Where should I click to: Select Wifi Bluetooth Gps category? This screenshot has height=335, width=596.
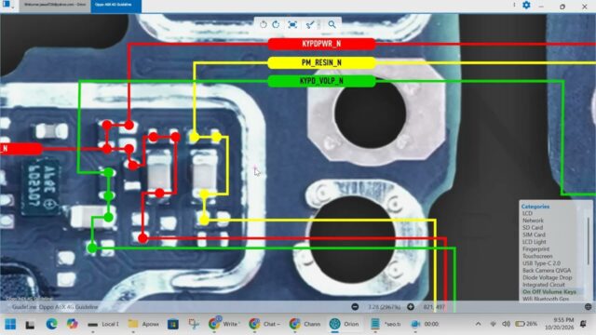point(546,299)
